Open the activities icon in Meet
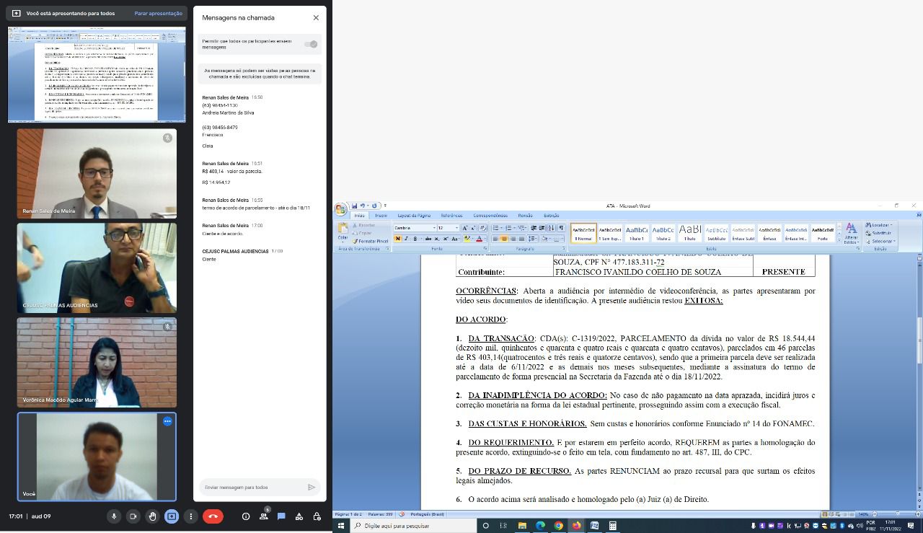This screenshot has width=923, height=533. click(x=299, y=516)
